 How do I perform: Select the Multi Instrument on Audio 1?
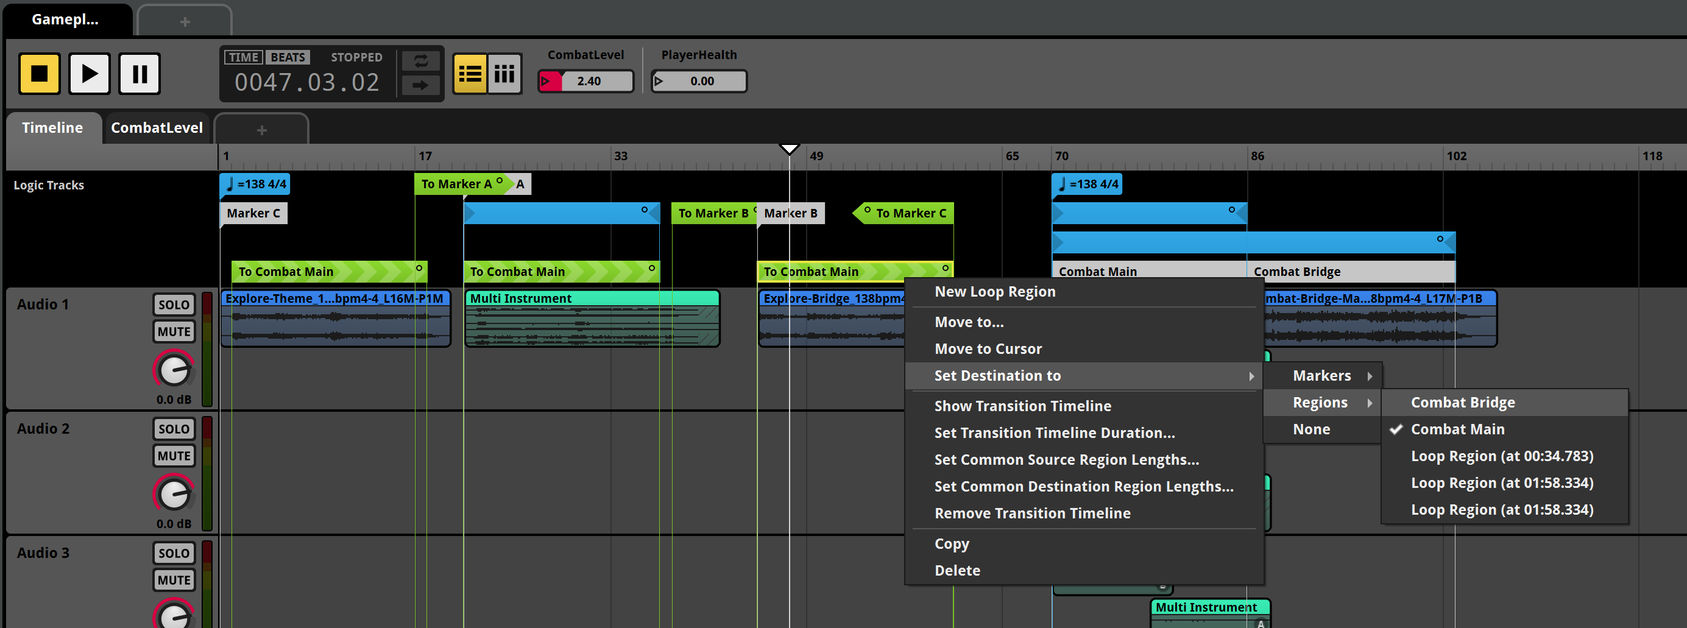tap(592, 318)
